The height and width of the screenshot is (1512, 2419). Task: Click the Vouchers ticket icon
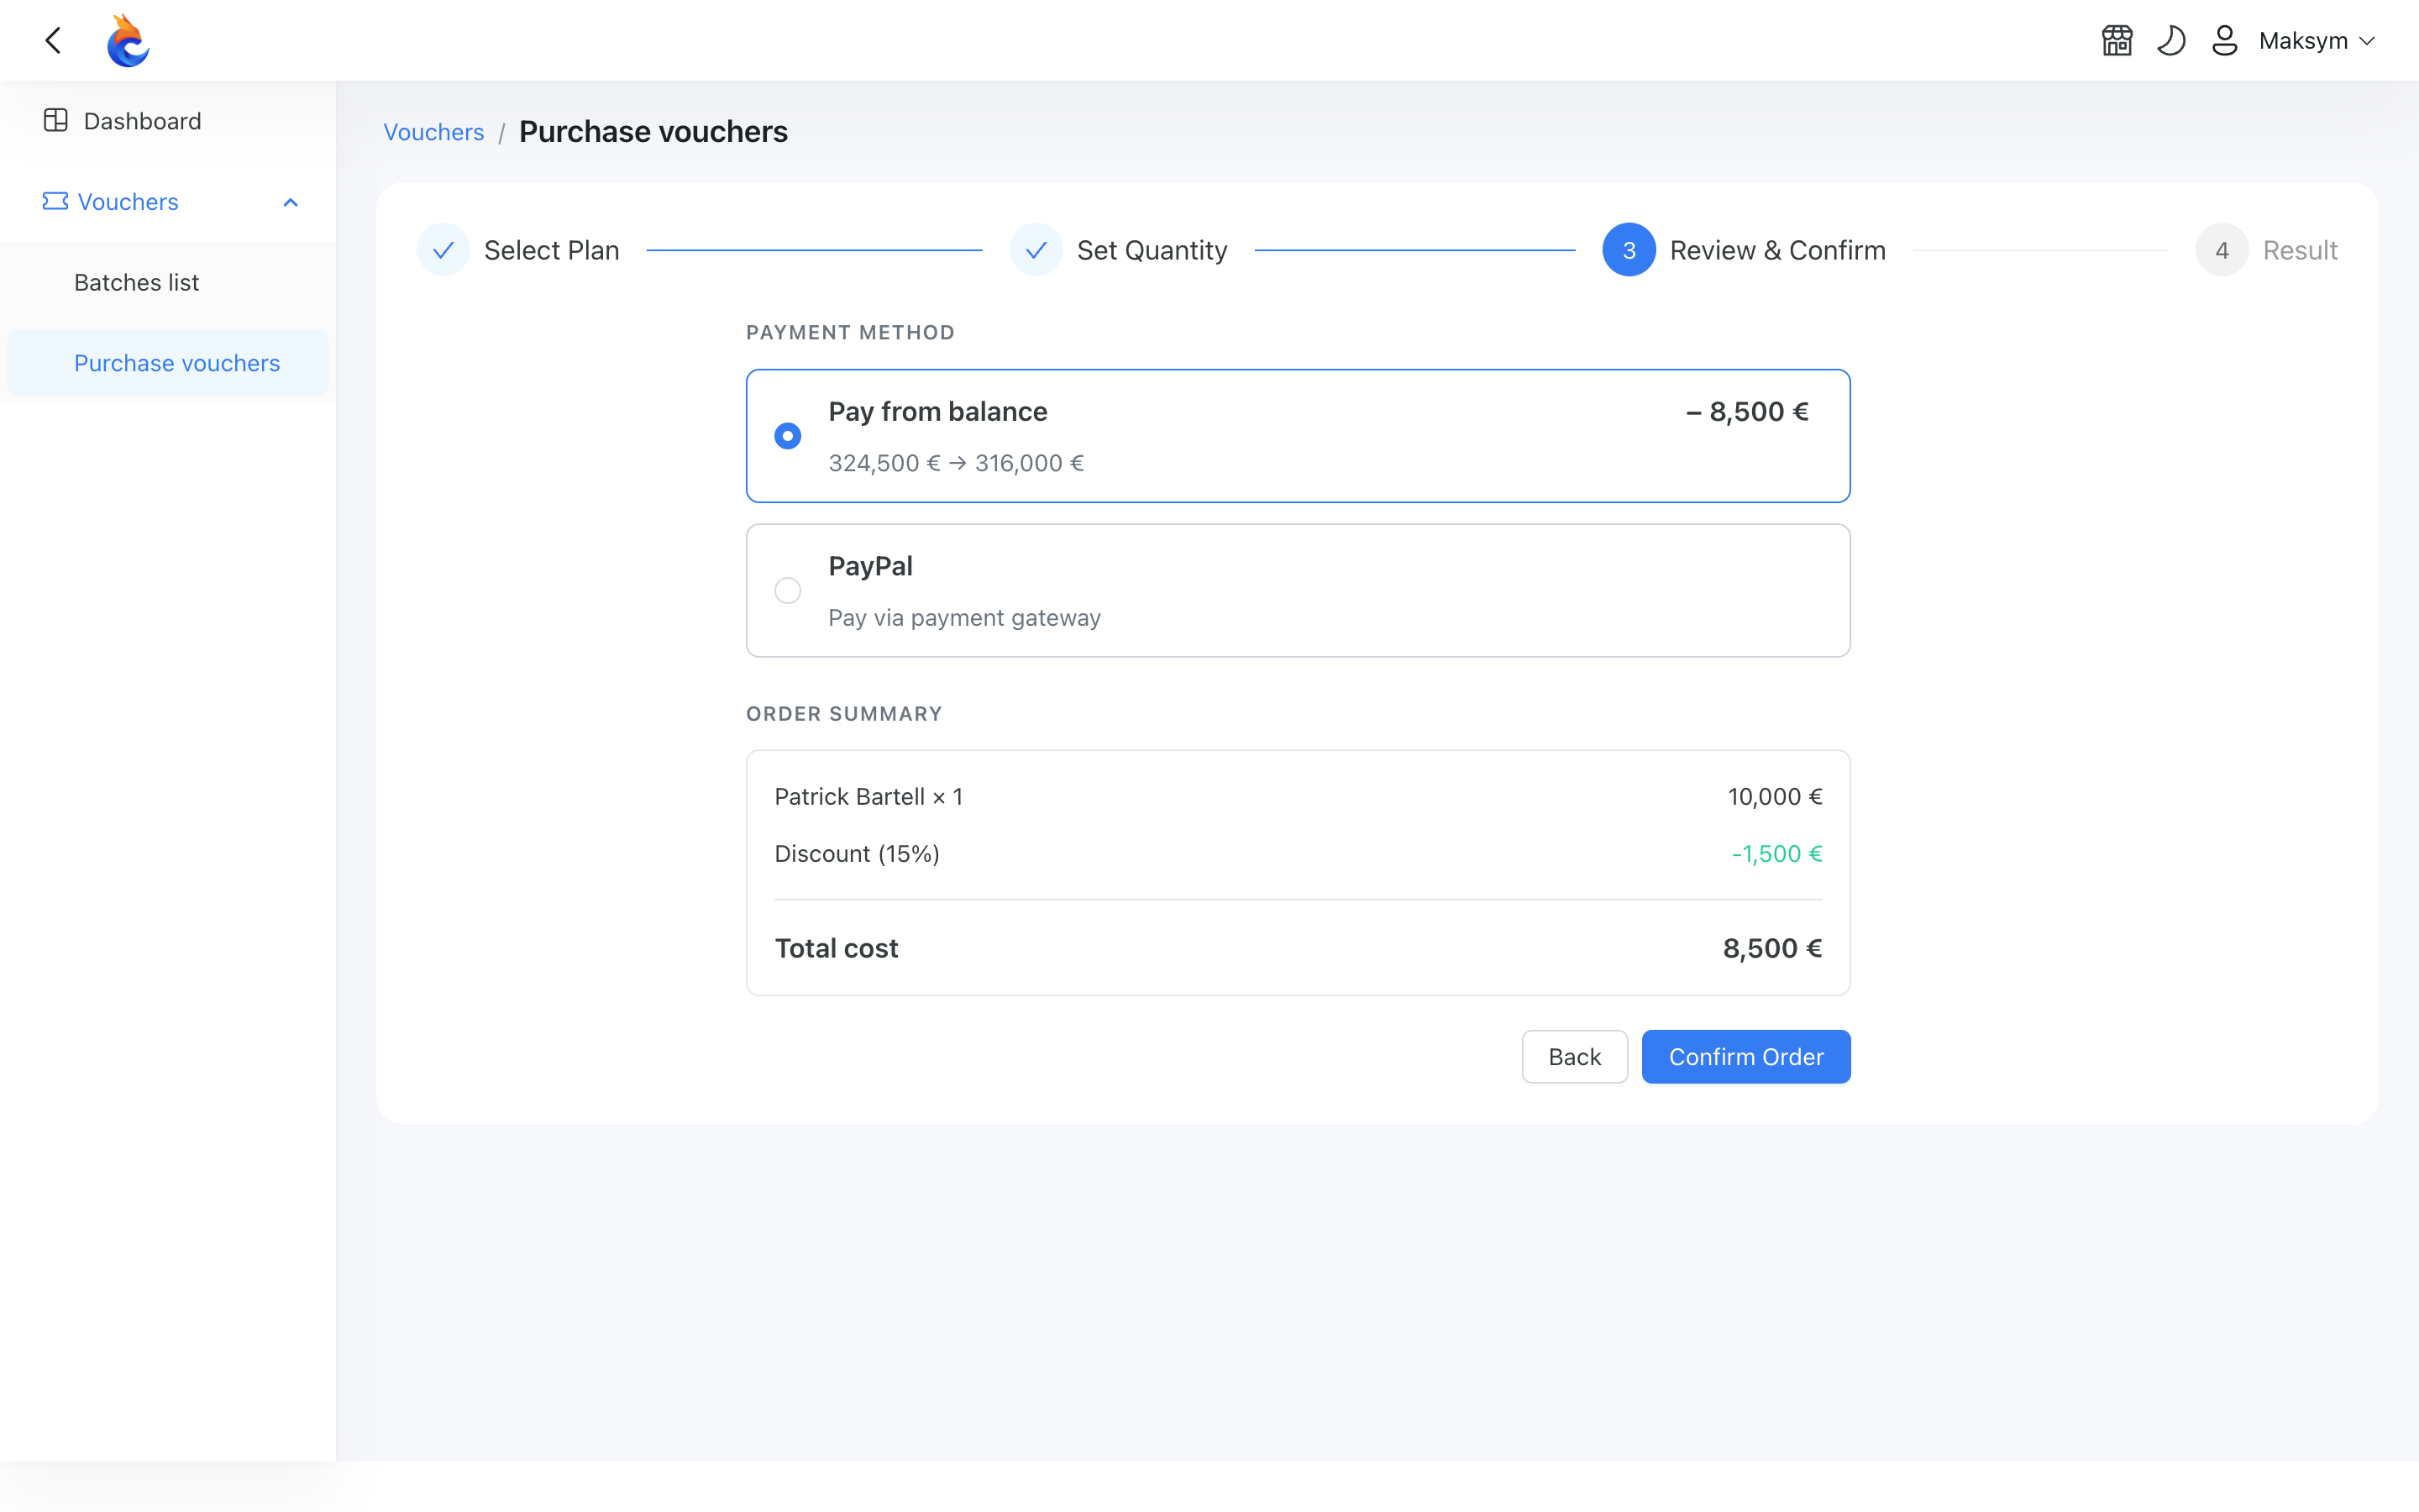[x=55, y=202]
